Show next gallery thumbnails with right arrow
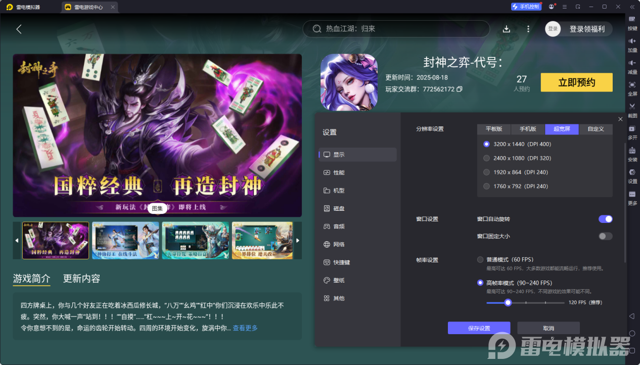 (298, 241)
